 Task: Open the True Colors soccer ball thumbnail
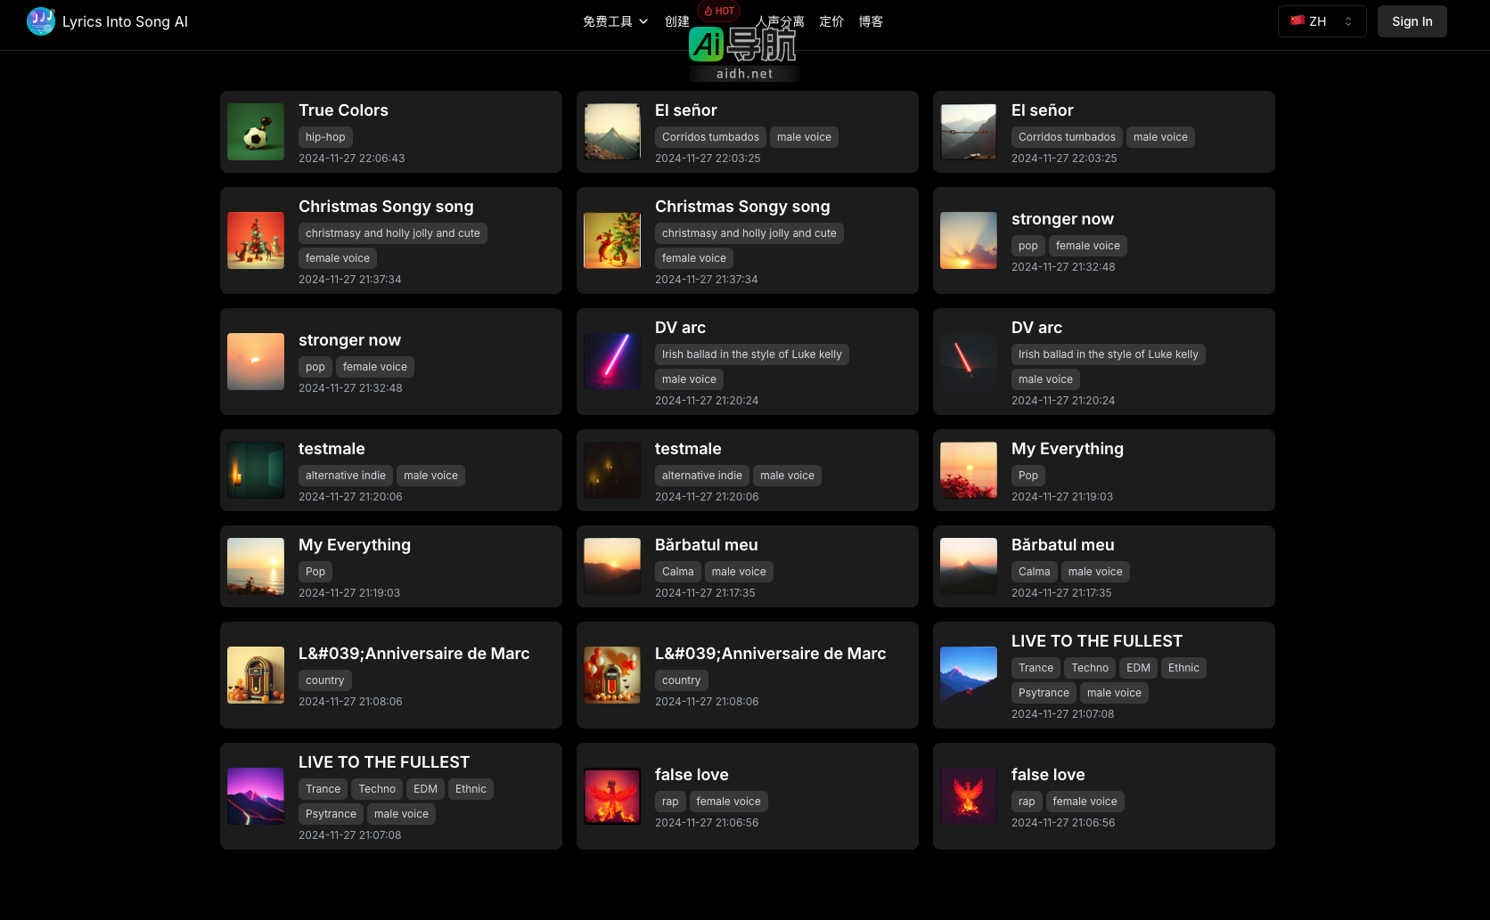[x=256, y=132]
